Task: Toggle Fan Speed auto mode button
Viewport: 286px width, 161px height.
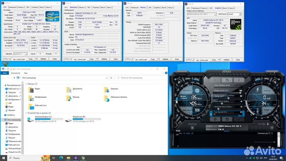Action: point(211,114)
